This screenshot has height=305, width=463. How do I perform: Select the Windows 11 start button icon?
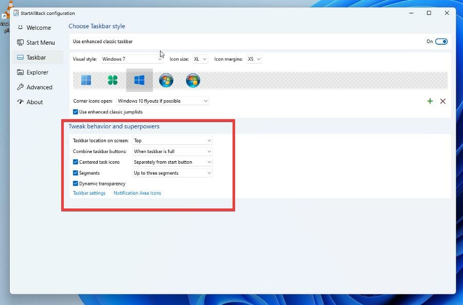86,80
